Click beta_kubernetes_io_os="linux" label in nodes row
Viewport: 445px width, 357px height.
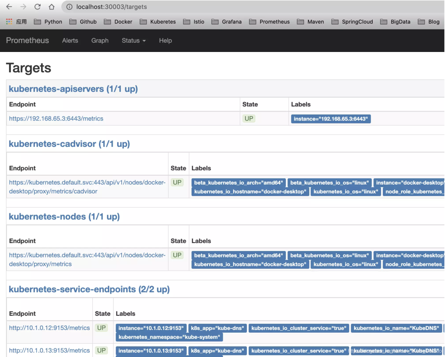coord(330,256)
